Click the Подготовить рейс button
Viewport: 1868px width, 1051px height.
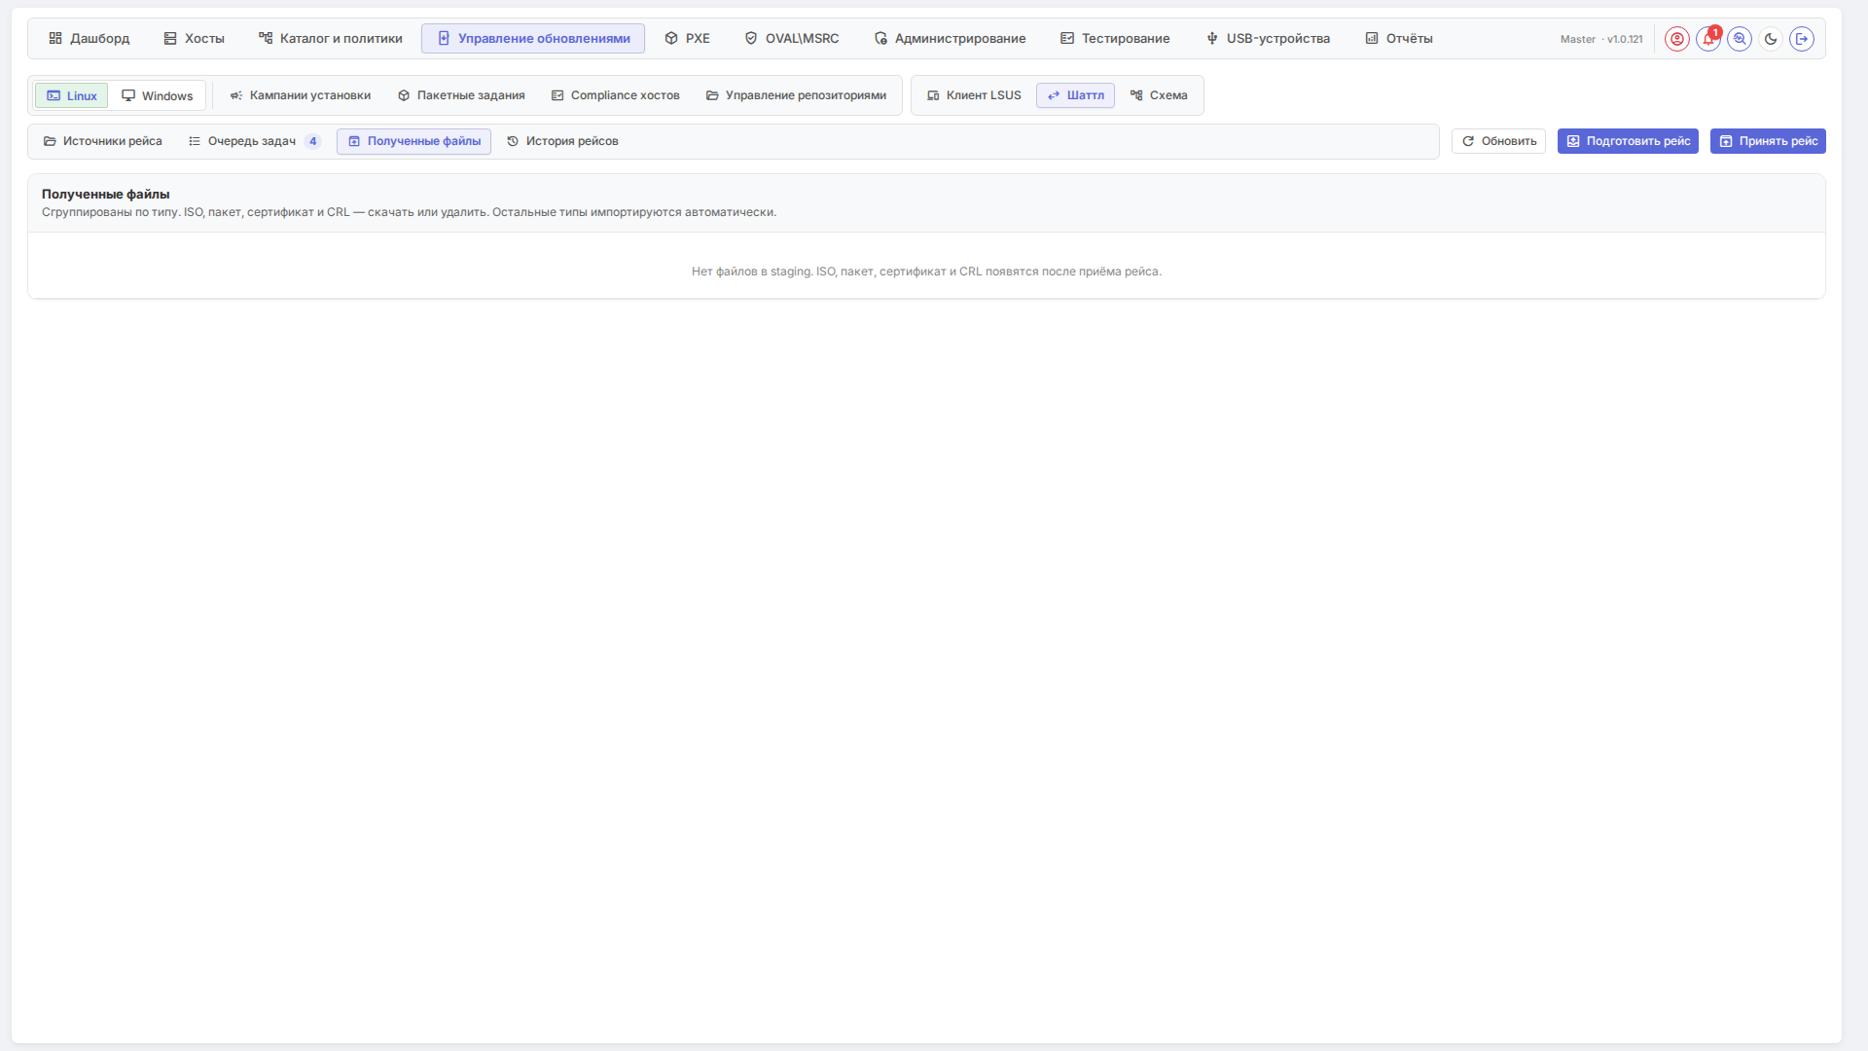(1628, 141)
